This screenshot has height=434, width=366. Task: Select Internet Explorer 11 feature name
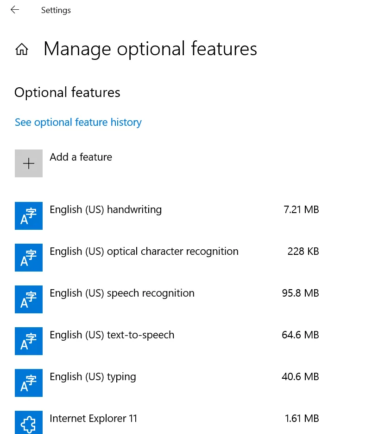(x=94, y=419)
